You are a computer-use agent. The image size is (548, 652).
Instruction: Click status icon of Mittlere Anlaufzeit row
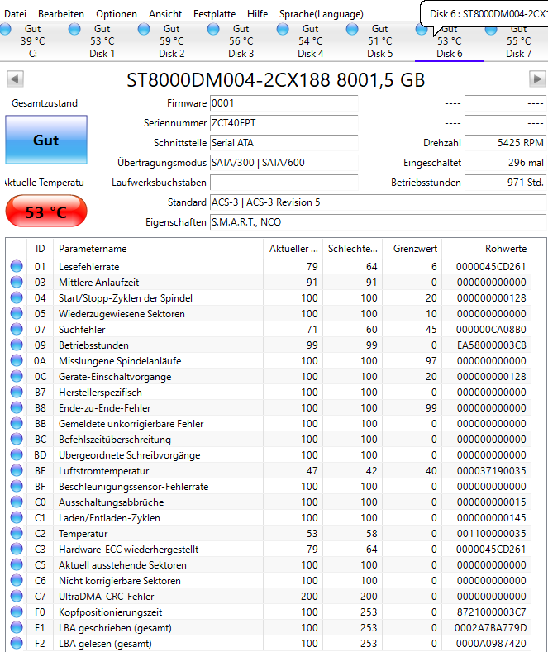17,282
